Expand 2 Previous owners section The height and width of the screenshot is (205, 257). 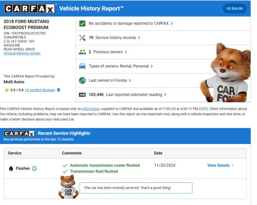click(107, 52)
